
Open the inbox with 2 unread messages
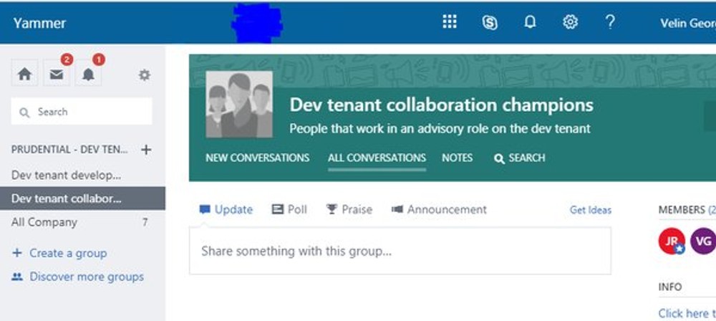point(57,74)
